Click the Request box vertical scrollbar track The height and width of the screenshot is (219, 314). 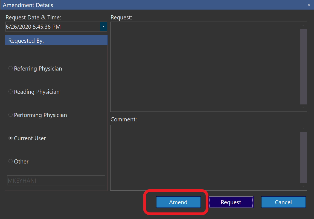tap(303, 66)
